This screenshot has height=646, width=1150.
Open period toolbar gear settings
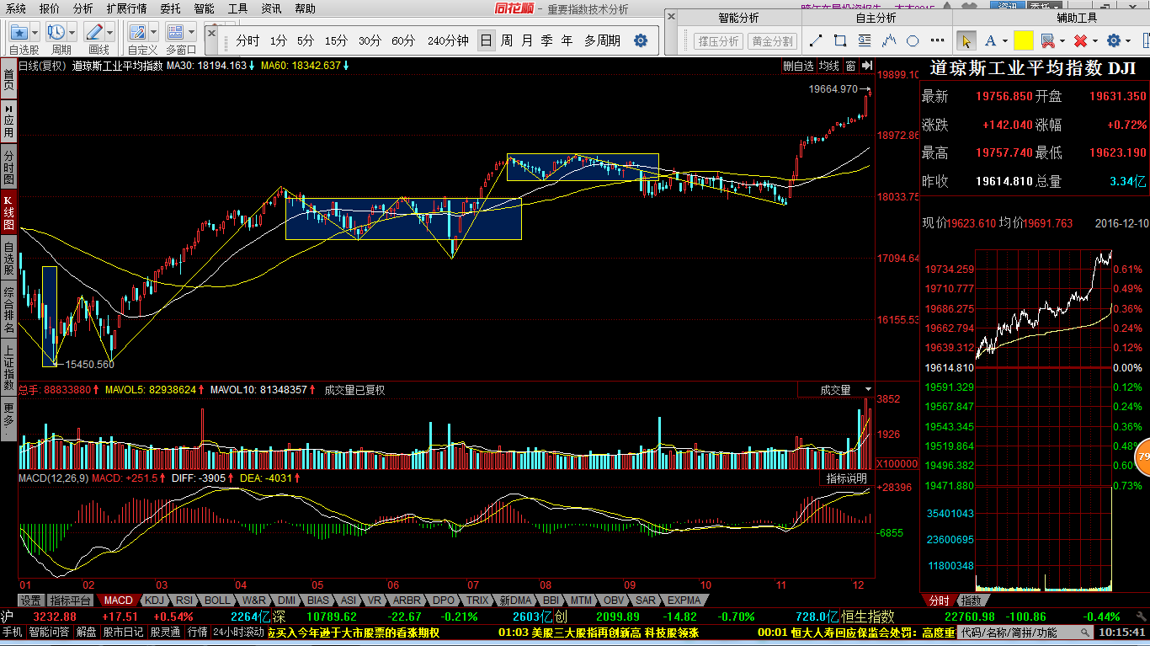pyautogui.click(x=641, y=40)
